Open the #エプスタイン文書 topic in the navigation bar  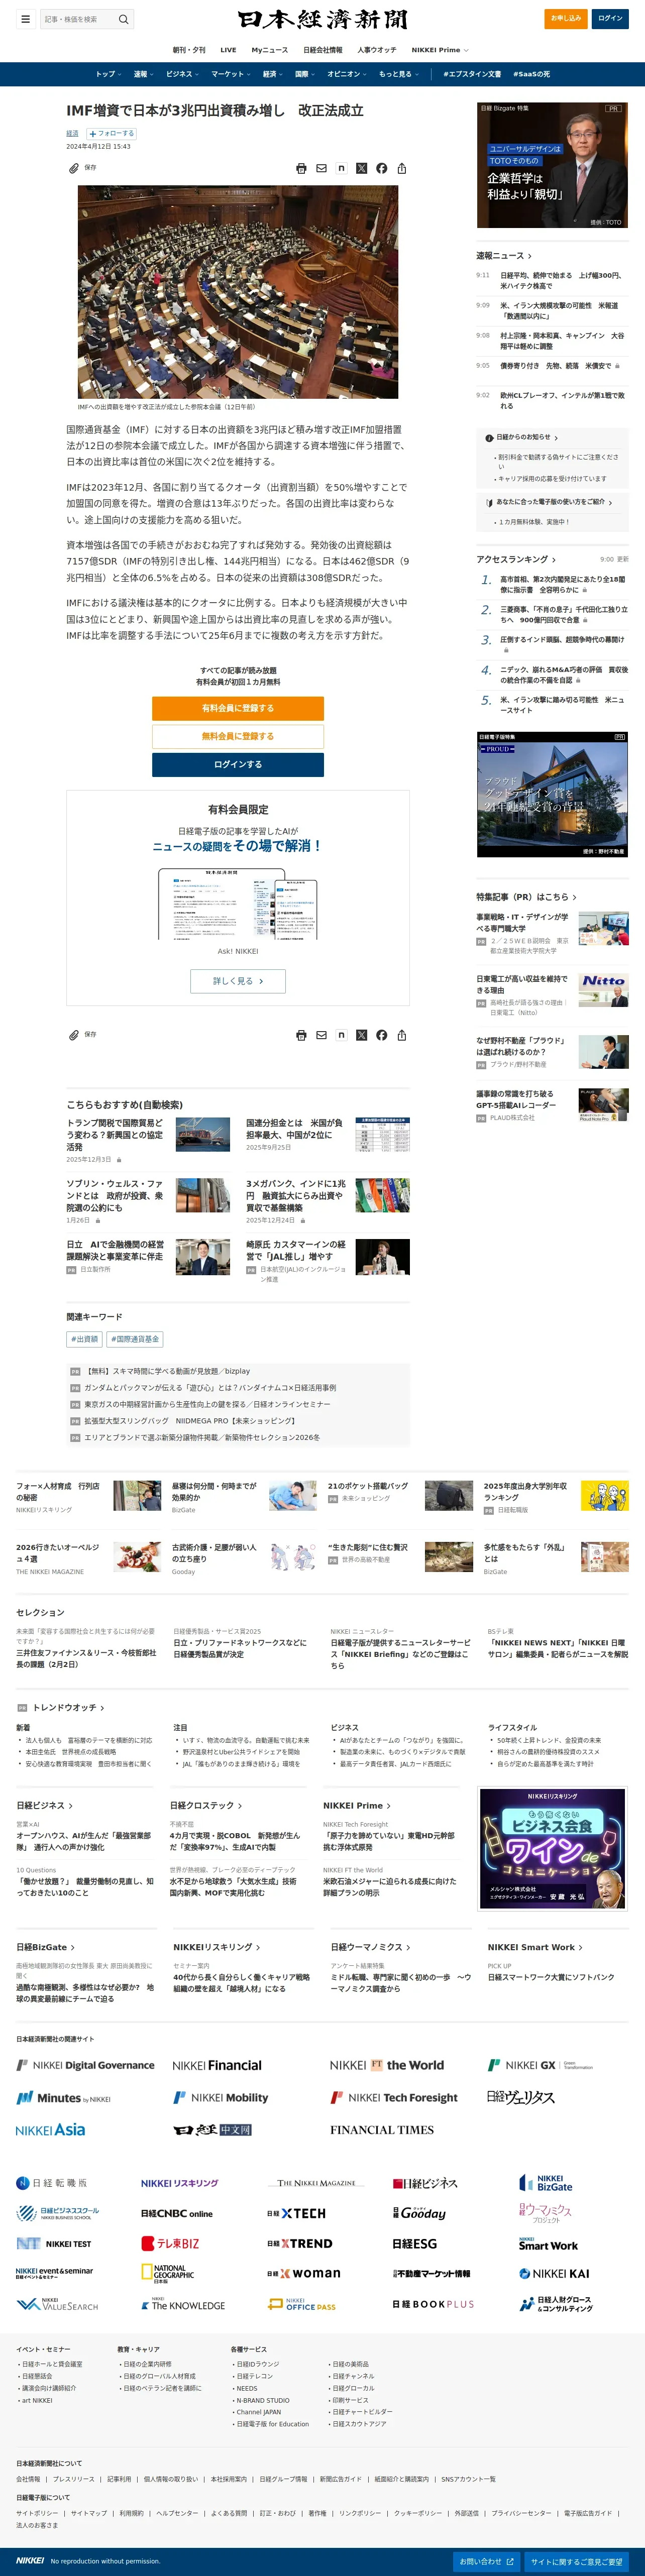tap(472, 74)
